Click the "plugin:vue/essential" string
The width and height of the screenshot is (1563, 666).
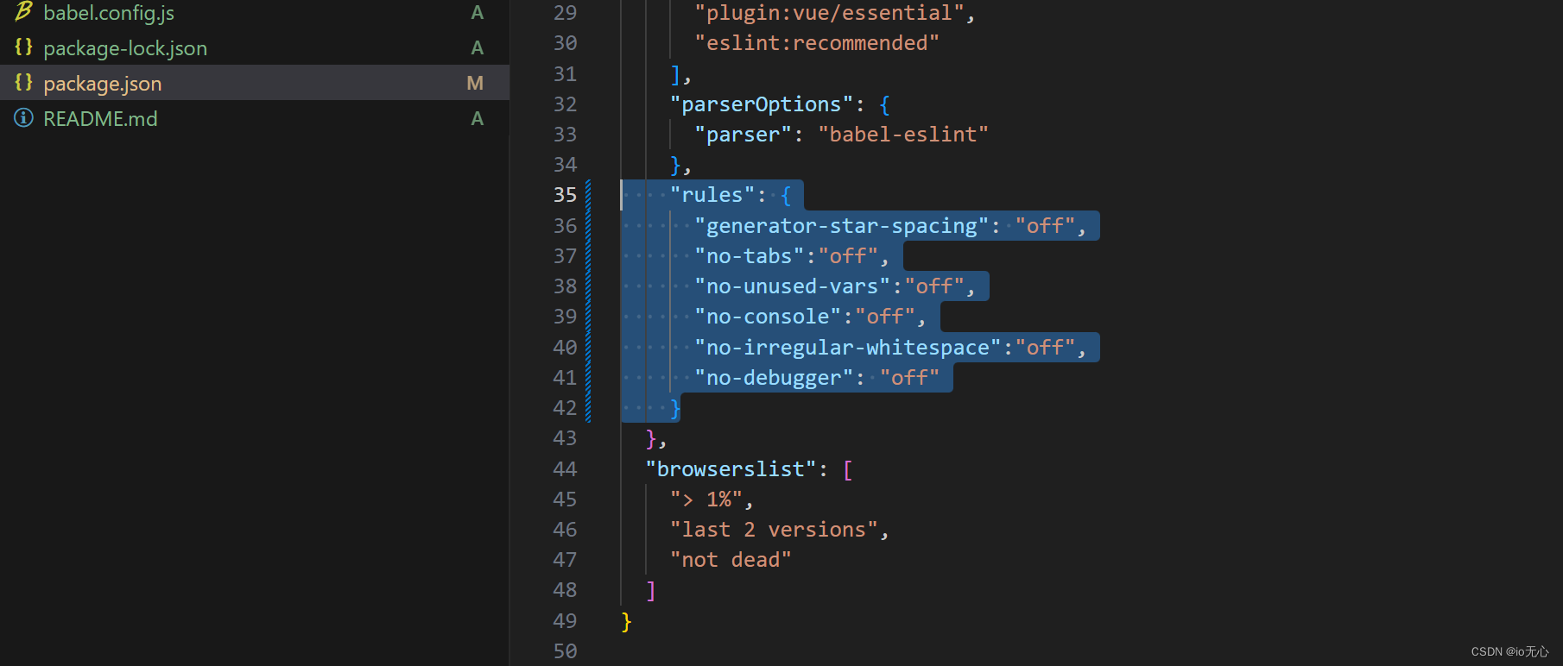coord(830,13)
